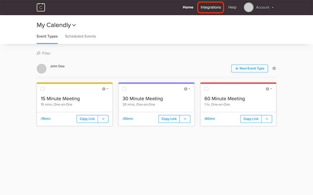Check the 60 Minute Meeting checkbox
313x195 pixels.
tap(206, 89)
